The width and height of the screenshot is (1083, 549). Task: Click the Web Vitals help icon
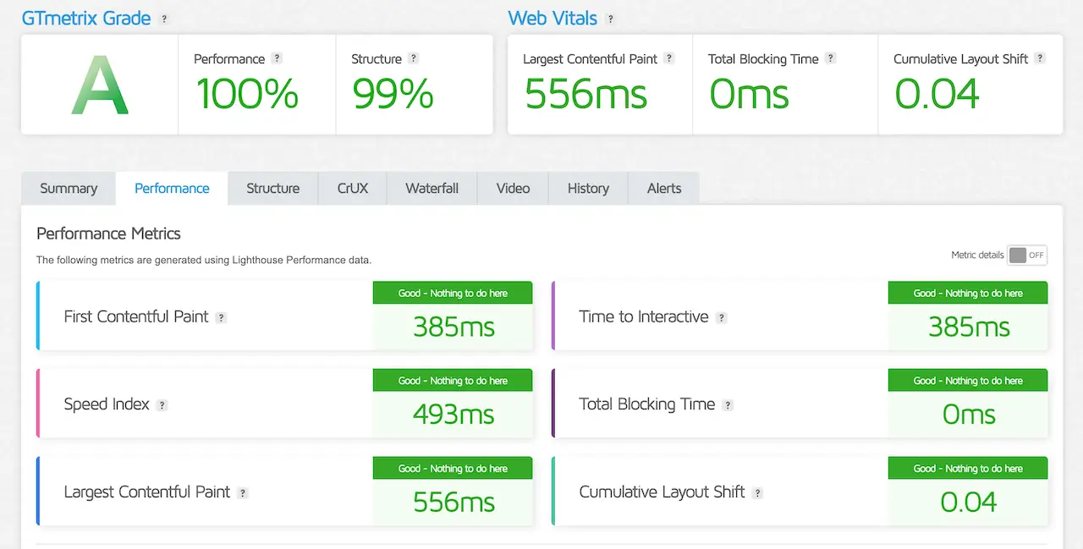pyautogui.click(x=611, y=19)
